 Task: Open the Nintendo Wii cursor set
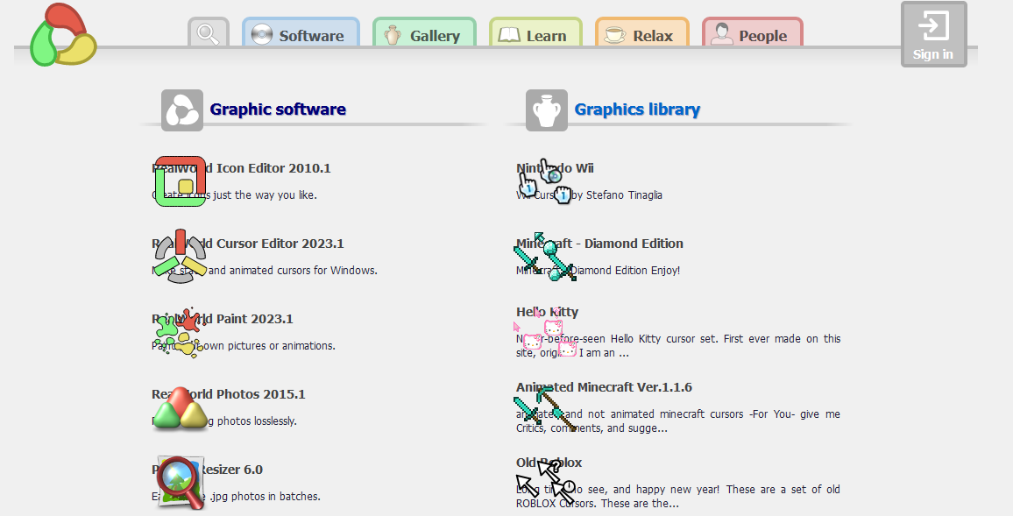(x=555, y=168)
